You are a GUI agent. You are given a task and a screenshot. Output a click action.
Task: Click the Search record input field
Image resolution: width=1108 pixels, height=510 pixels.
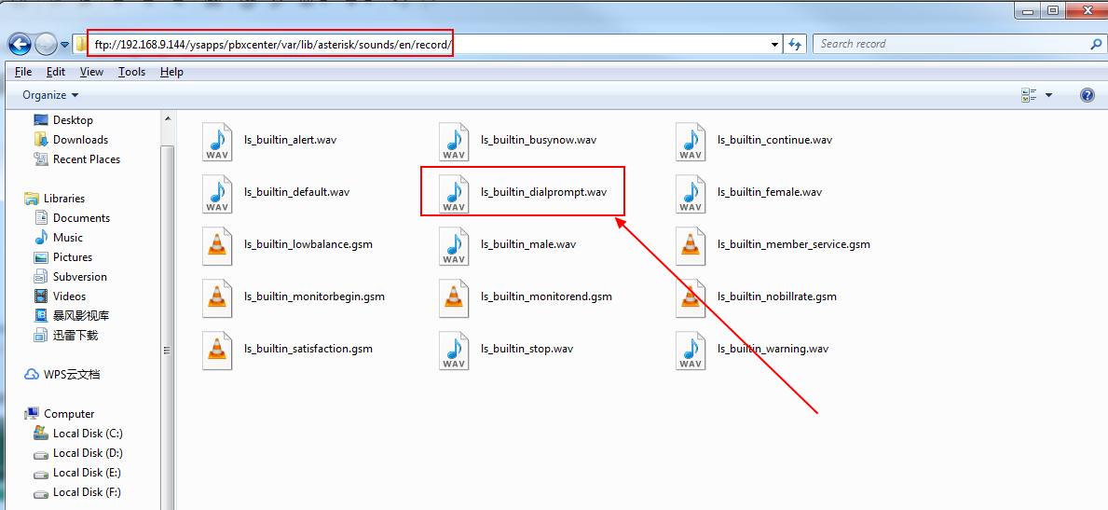click(951, 44)
